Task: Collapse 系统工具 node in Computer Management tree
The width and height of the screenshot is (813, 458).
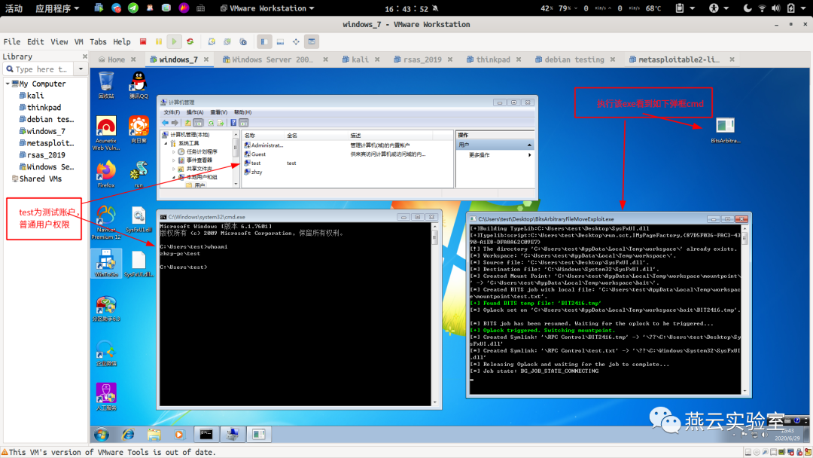Action: tap(166, 144)
